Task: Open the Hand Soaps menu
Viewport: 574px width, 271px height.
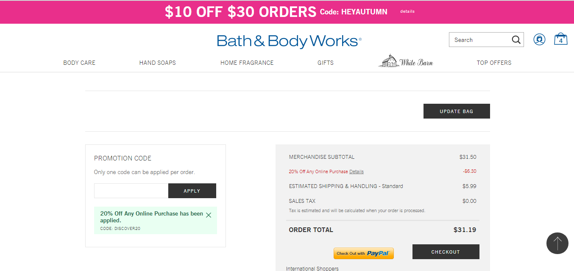Action: point(158,63)
